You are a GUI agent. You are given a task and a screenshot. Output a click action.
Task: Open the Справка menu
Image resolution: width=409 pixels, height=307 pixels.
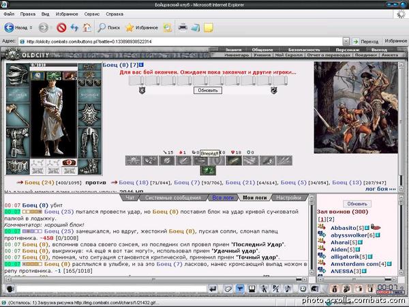(x=115, y=14)
